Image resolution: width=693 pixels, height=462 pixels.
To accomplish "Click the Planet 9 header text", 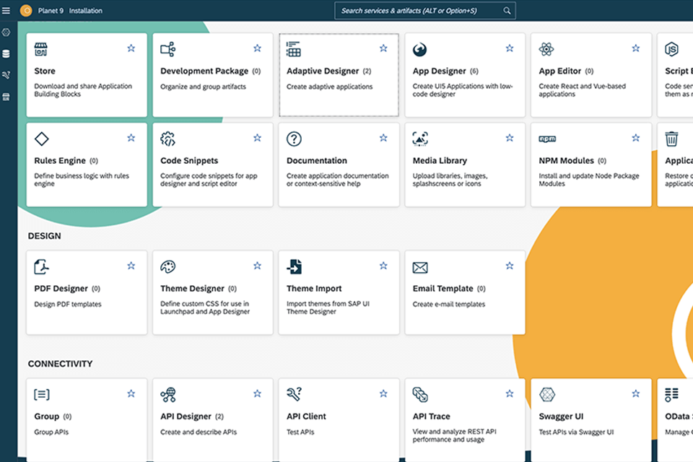I will [x=51, y=11].
